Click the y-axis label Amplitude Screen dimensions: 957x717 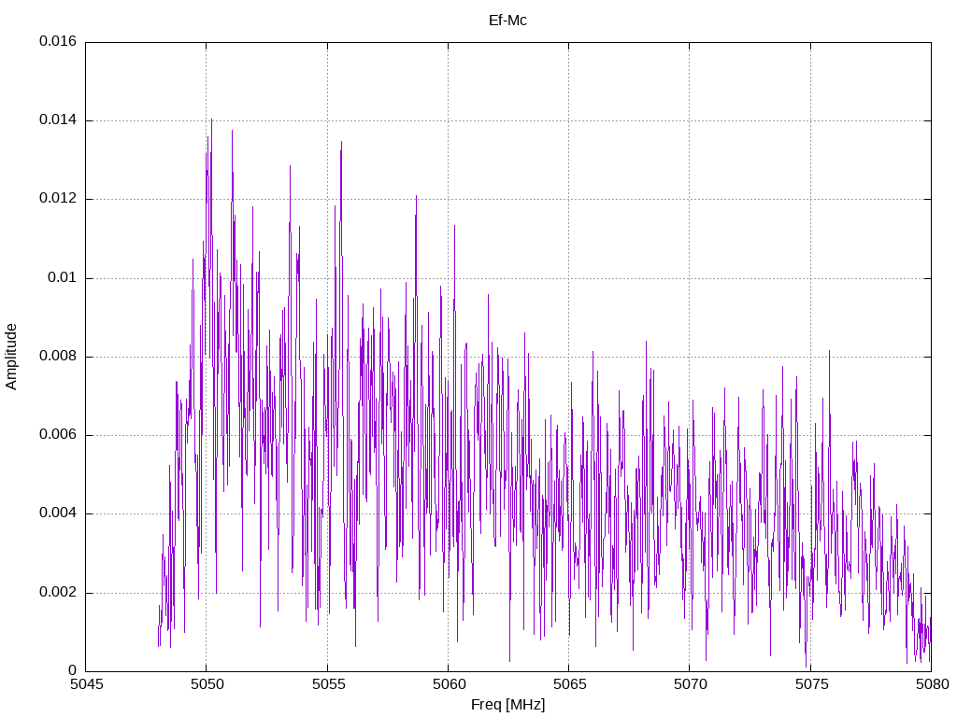(x=11, y=357)
